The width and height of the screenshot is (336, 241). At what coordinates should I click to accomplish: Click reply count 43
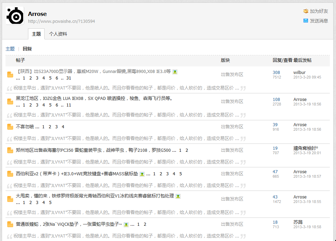point(275,197)
